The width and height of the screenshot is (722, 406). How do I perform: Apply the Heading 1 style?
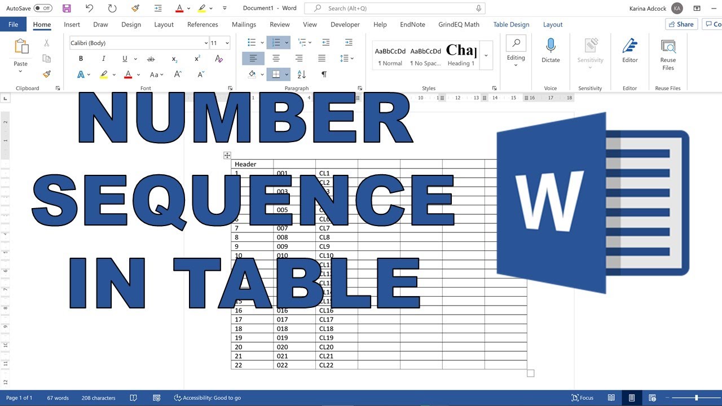click(x=461, y=56)
